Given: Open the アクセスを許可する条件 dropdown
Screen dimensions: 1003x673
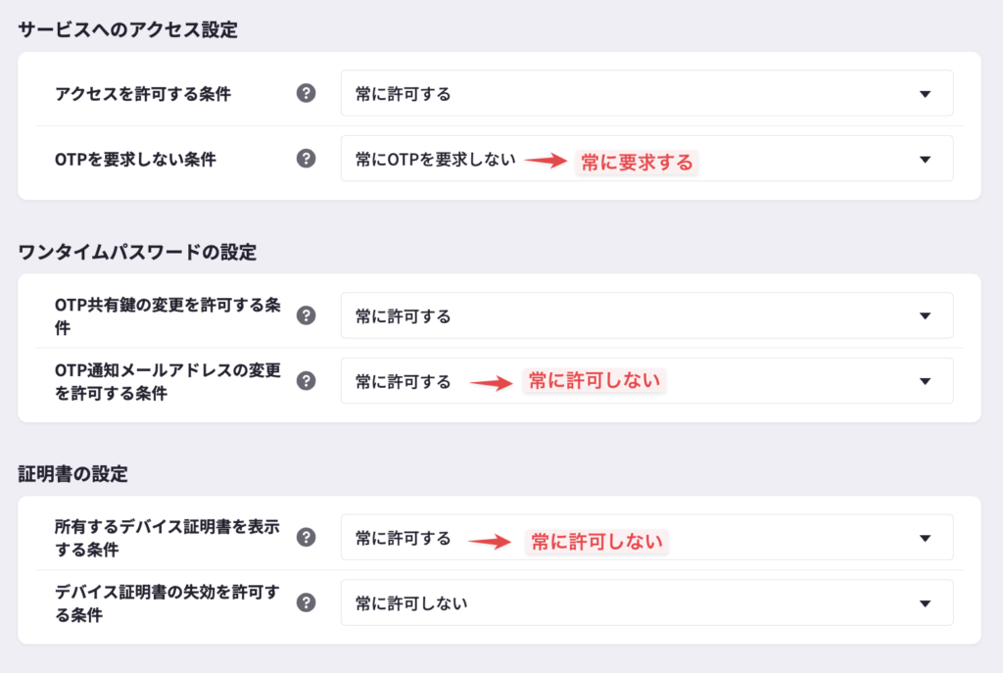Looking at the screenshot, I should click(646, 93).
